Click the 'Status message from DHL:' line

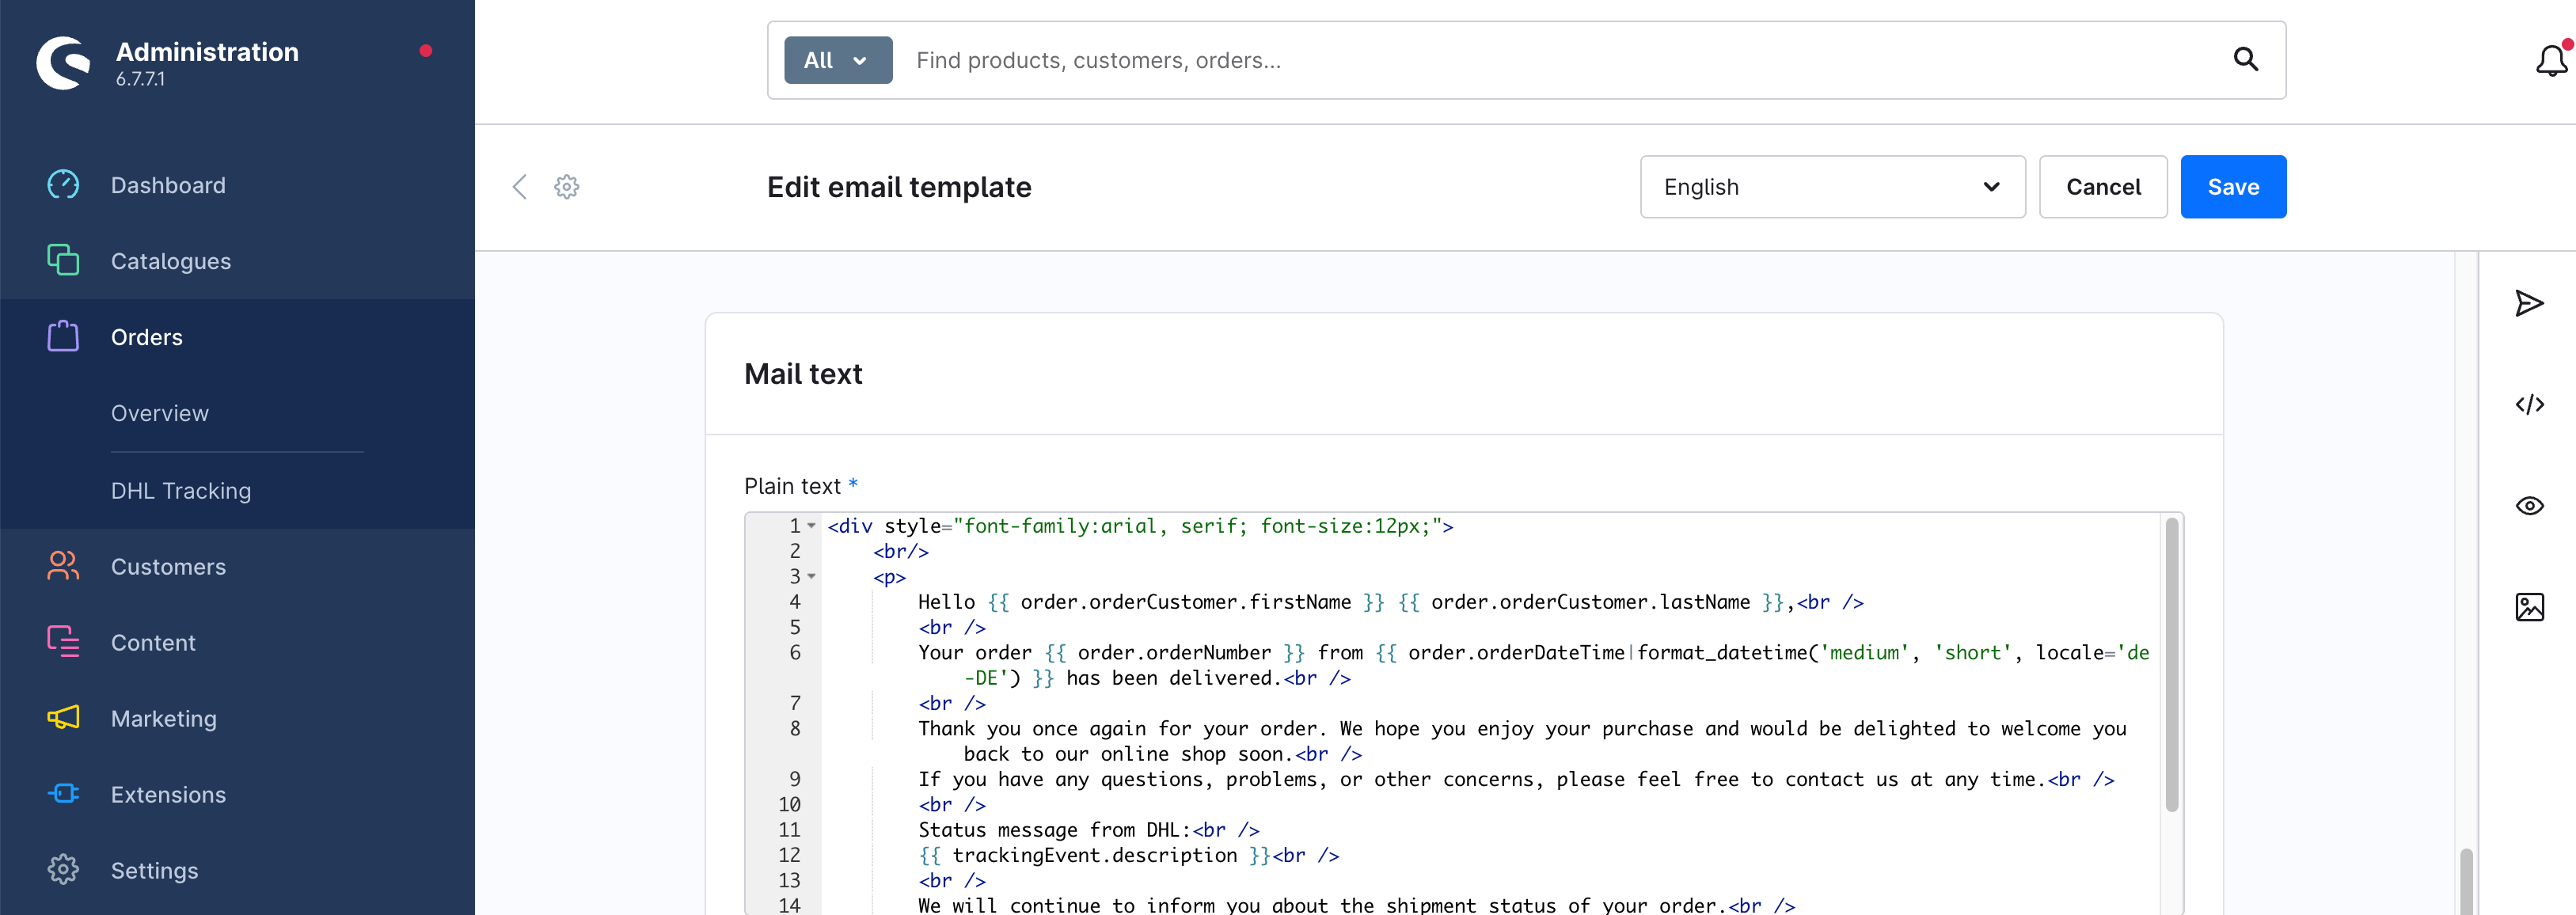[1088, 830]
